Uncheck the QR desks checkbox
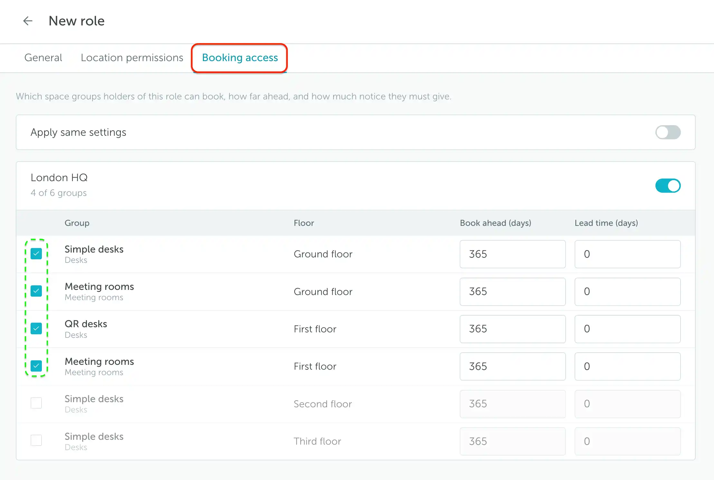 point(36,328)
